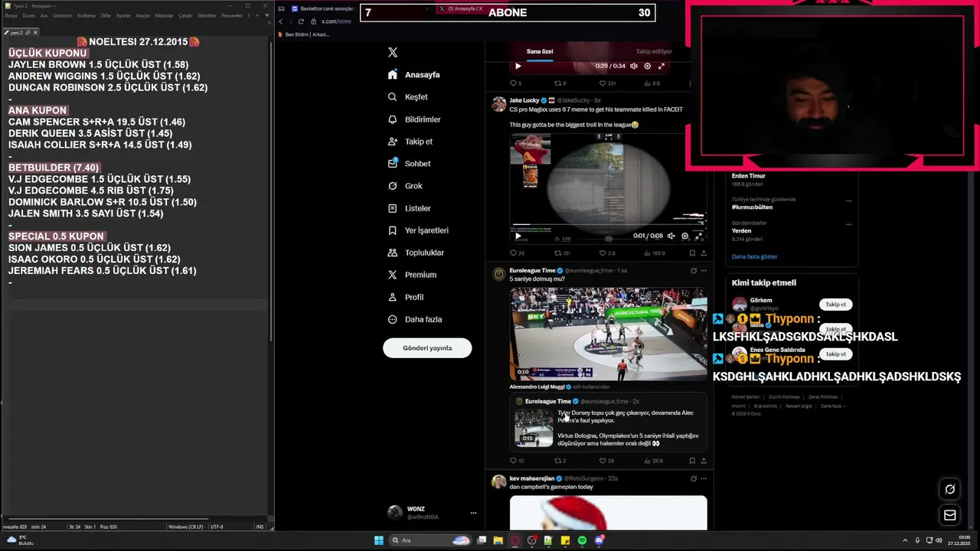
Task: Close yeni 2 tab in Notepad++
Action: point(35,32)
